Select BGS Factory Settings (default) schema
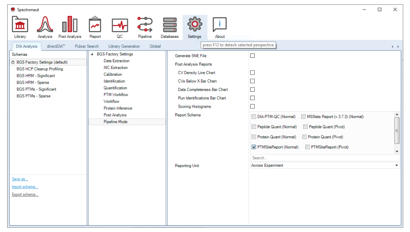 (x=48, y=62)
